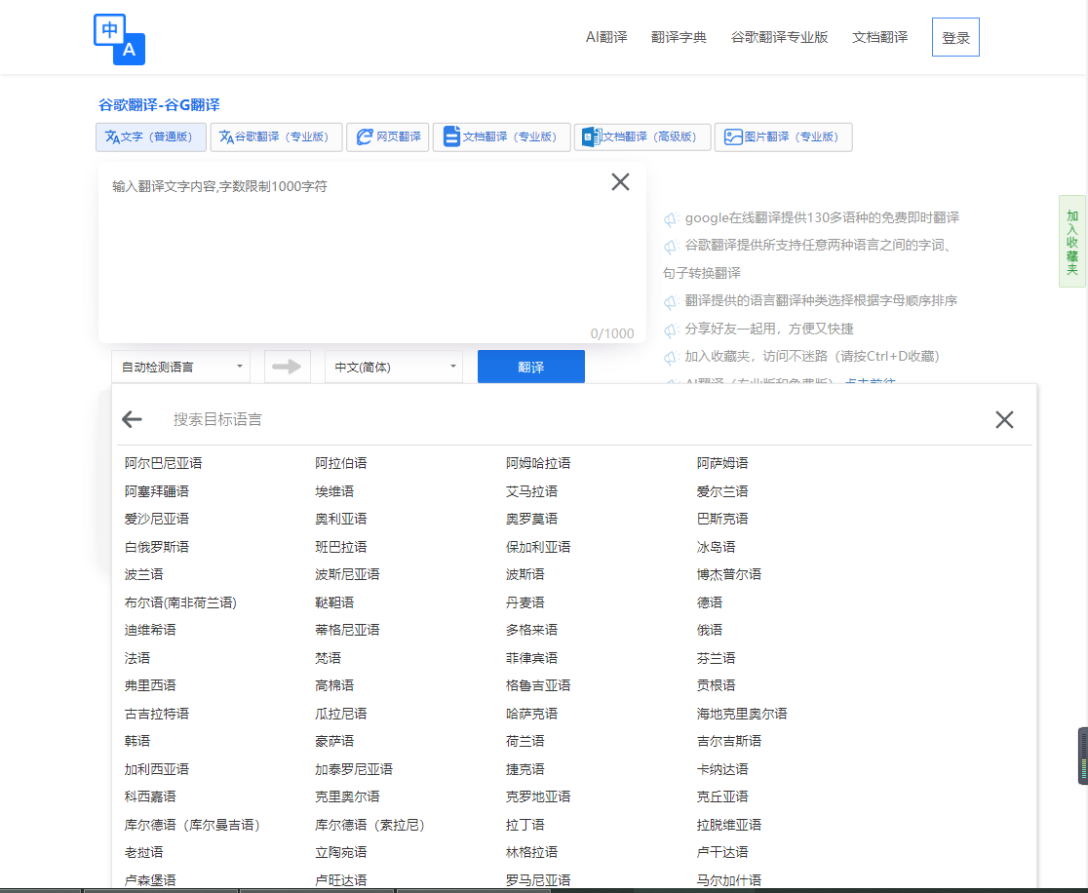Click the 登录 login button
Viewport: 1088px width, 893px height.
955,37
